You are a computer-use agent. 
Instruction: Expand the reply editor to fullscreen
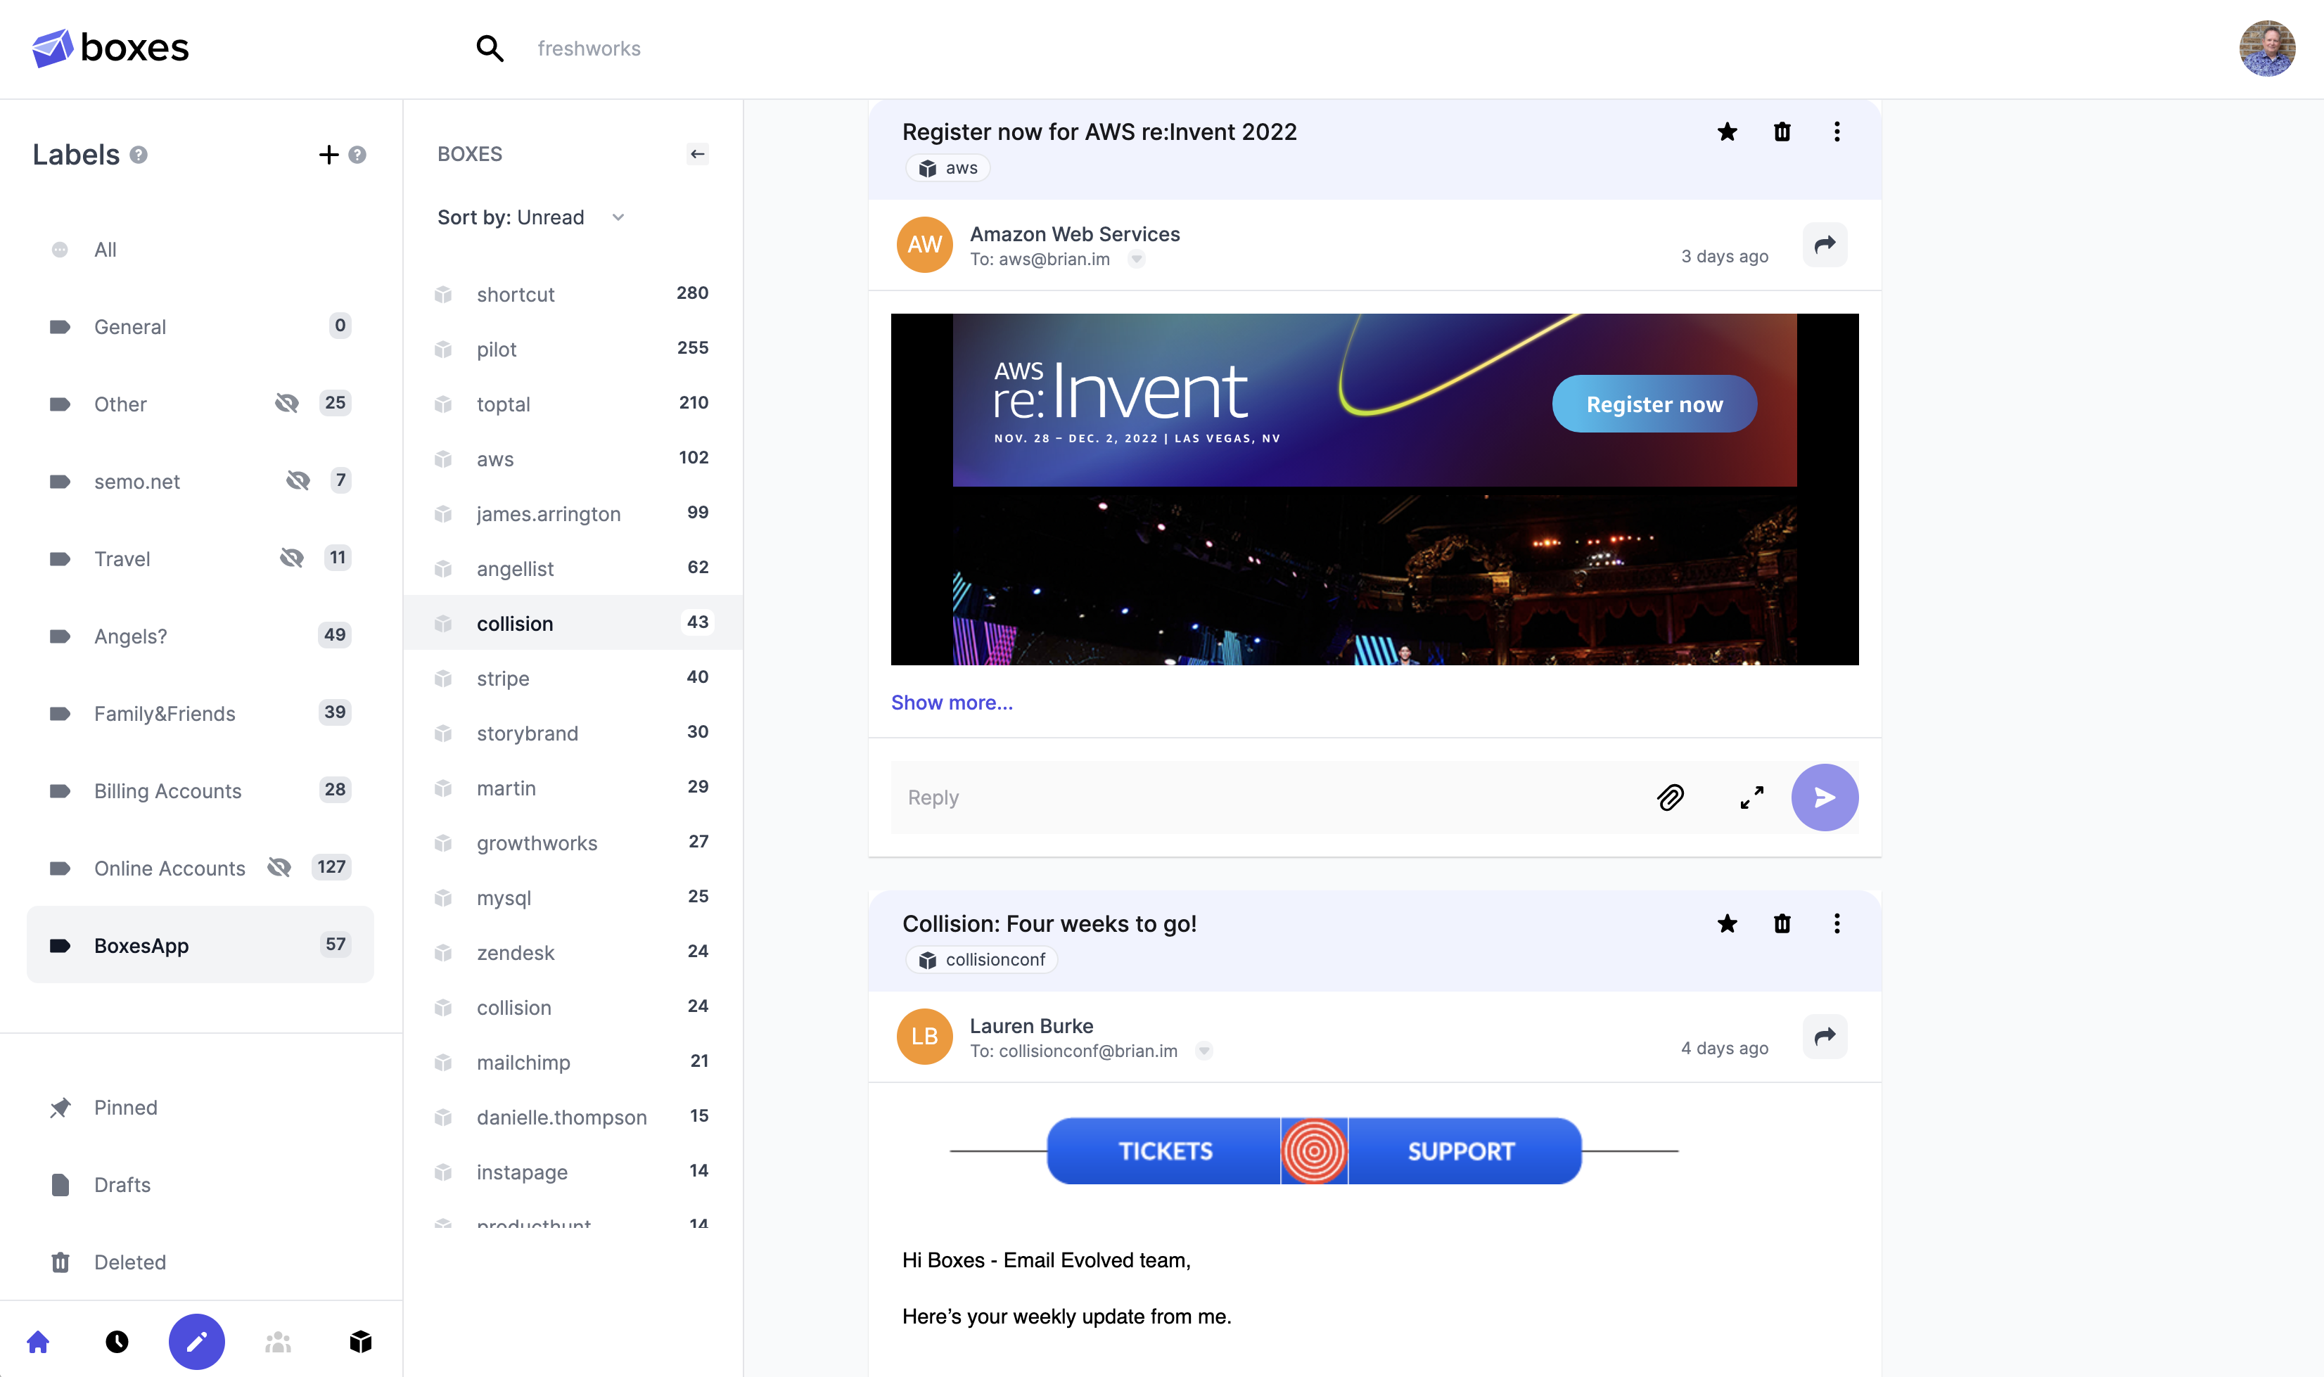1752,798
